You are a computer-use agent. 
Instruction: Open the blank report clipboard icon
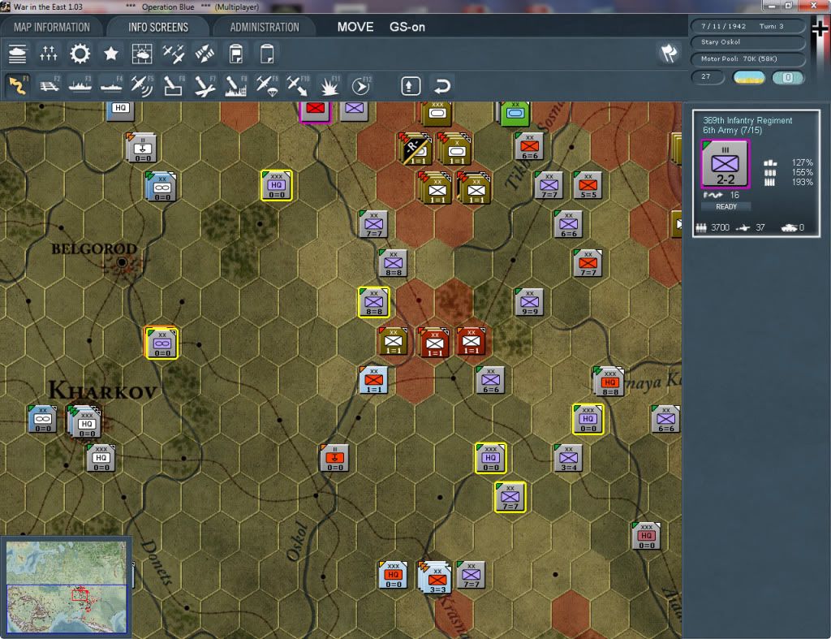pyautogui.click(x=266, y=54)
